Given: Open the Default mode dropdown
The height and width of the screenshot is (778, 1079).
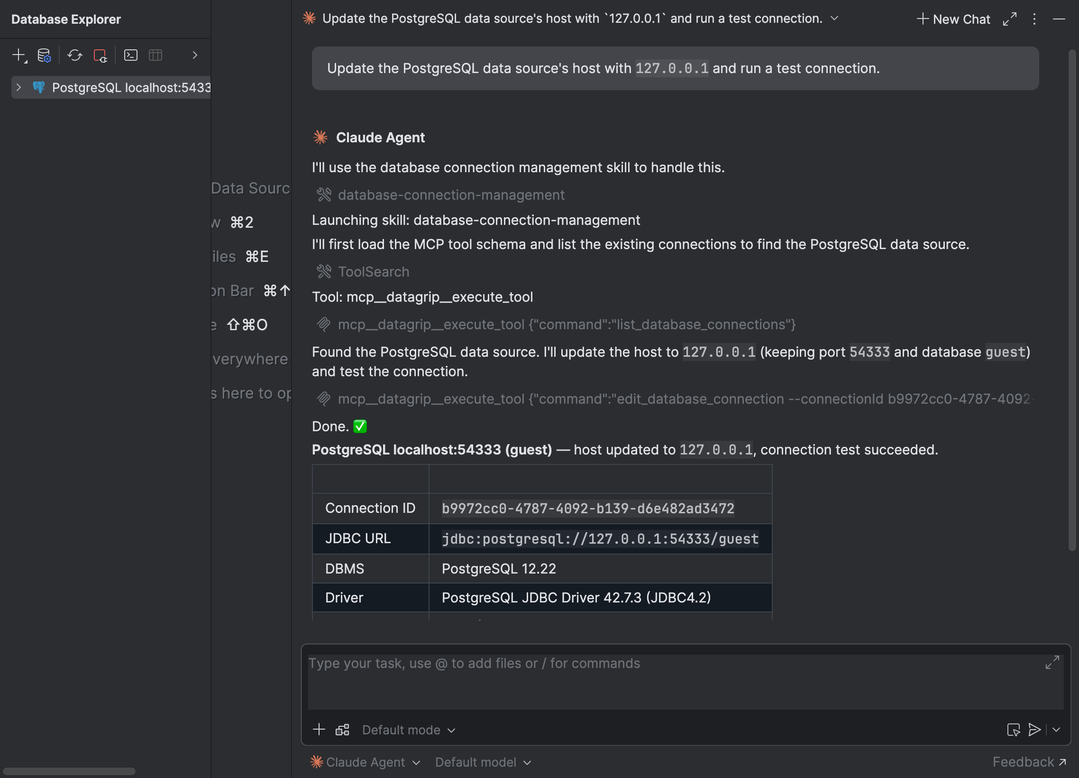Looking at the screenshot, I should pyautogui.click(x=409, y=730).
